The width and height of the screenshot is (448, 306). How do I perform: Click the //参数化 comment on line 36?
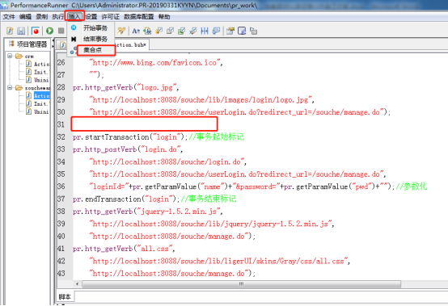click(x=411, y=187)
